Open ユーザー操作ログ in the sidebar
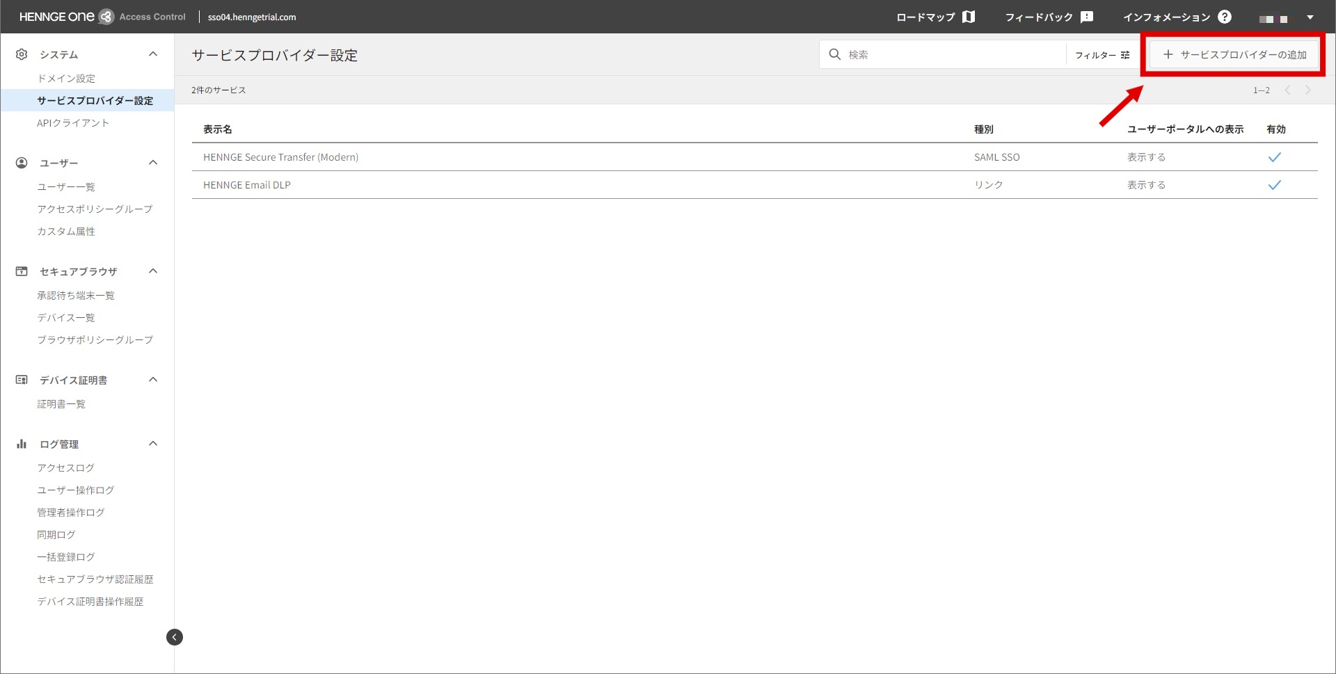Screen dimensions: 1336x674 pyautogui.click(x=76, y=490)
